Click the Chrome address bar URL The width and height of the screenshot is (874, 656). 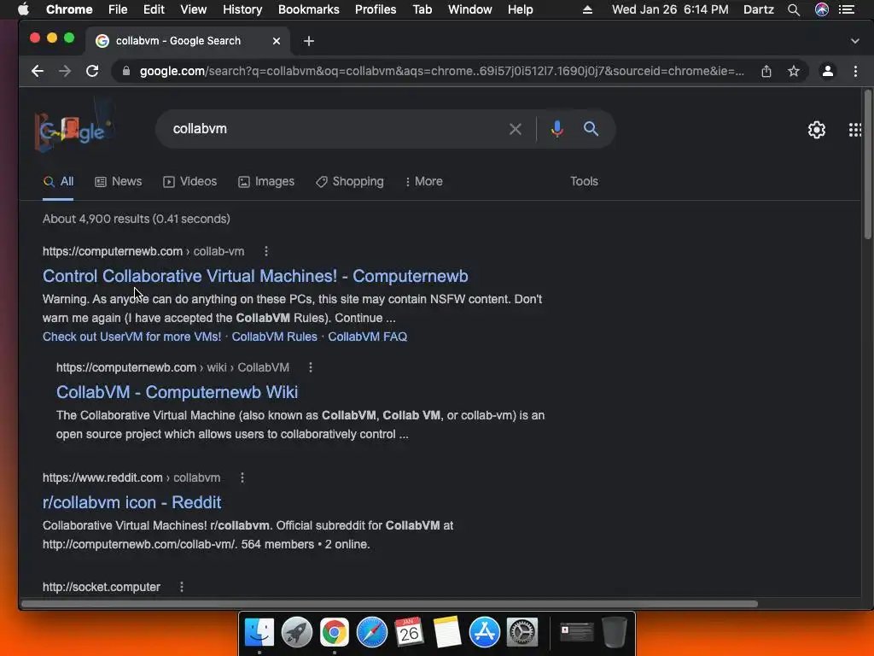(441, 71)
